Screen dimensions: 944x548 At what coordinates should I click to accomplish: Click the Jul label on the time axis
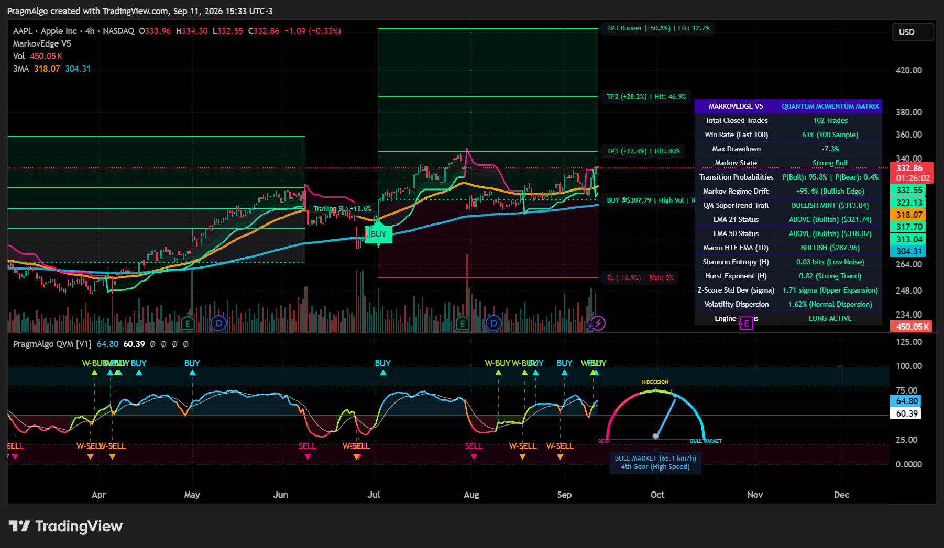(374, 495)
